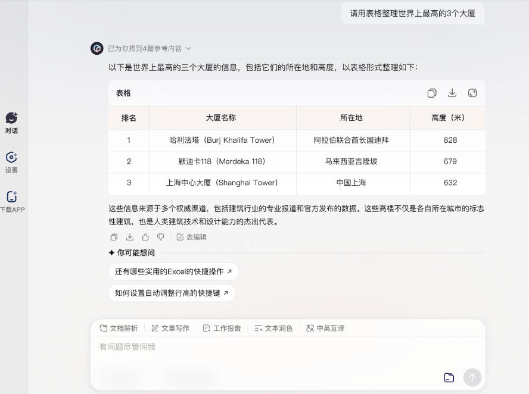
Task: Select the 中英互译 translation tool
Action: click(325, 329)
